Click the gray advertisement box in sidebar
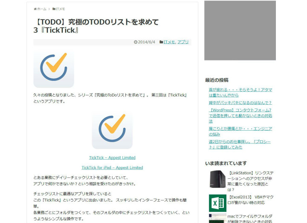This screenshot has height=223, width=307. click(240, 30)
